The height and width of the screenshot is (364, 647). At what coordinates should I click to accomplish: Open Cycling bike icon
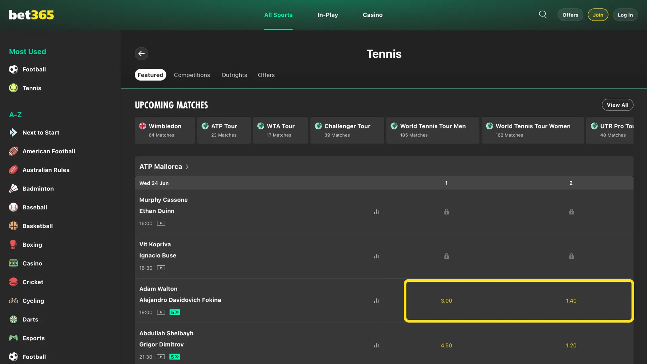point(13,301)
